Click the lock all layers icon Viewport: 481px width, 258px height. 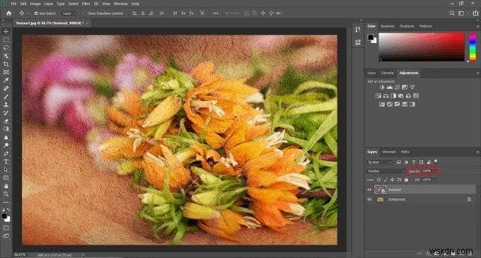coord(406,180)
